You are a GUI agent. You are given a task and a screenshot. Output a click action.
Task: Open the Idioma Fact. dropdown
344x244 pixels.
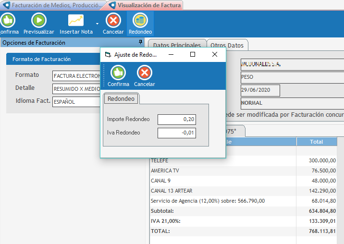point(77,102)
